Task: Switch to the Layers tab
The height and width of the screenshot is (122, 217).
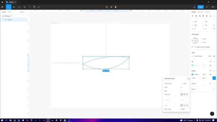Action: [x=4, y=12]
